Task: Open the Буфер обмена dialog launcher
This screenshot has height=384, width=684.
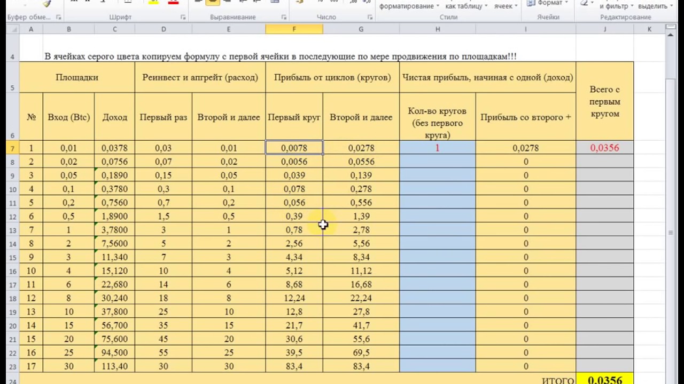Action: 59,18
